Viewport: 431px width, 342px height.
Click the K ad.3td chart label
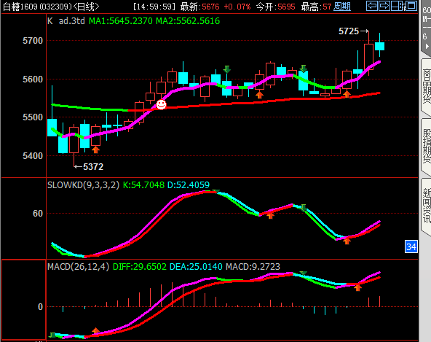(66, 21)
